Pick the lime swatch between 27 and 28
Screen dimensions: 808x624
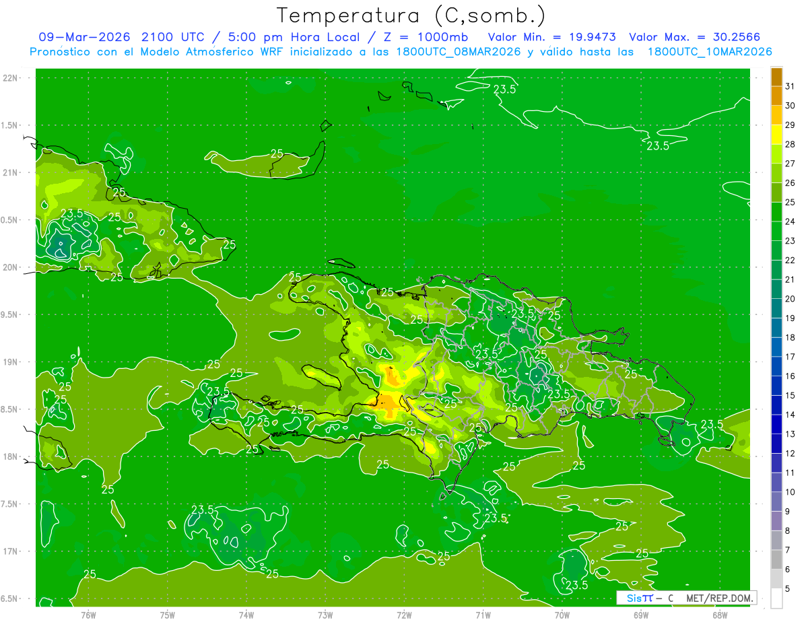click(776, 154)
